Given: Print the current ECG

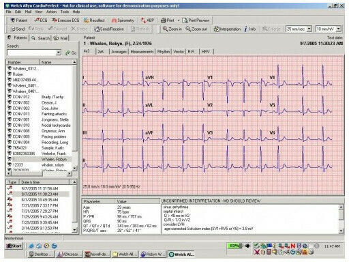Looking at the screenshot, I should coord(168,20).
